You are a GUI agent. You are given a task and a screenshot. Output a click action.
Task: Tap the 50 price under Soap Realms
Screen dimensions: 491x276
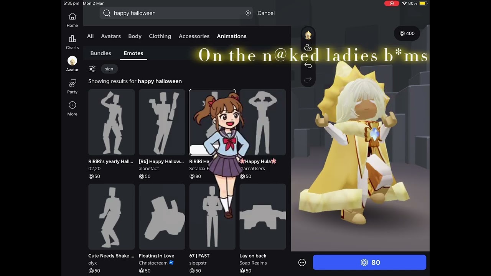[245, 271]
